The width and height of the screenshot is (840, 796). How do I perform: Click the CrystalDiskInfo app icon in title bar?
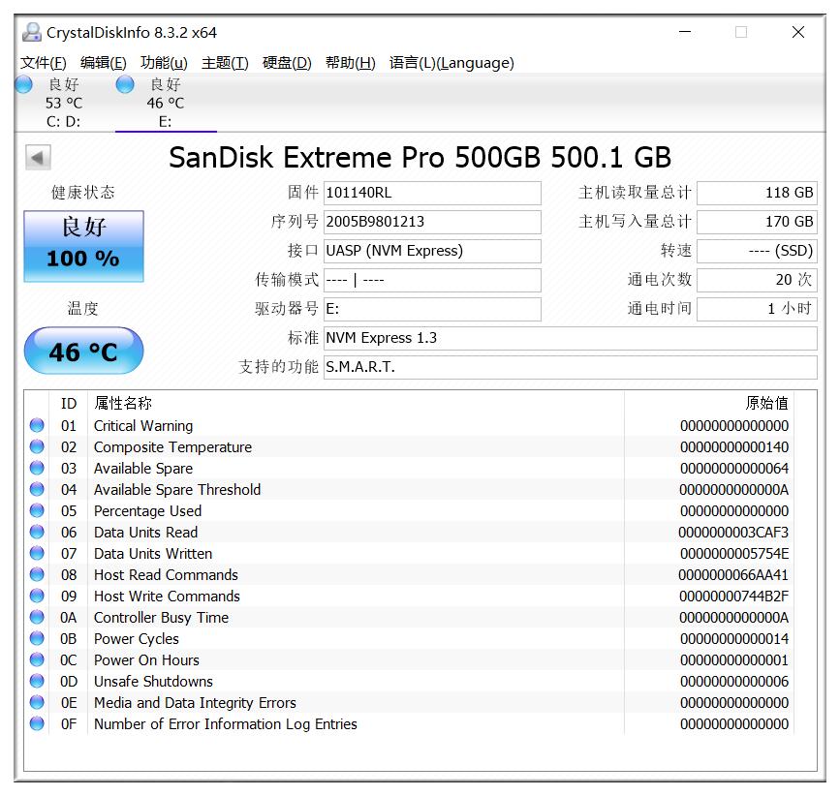tap(32, 32)
